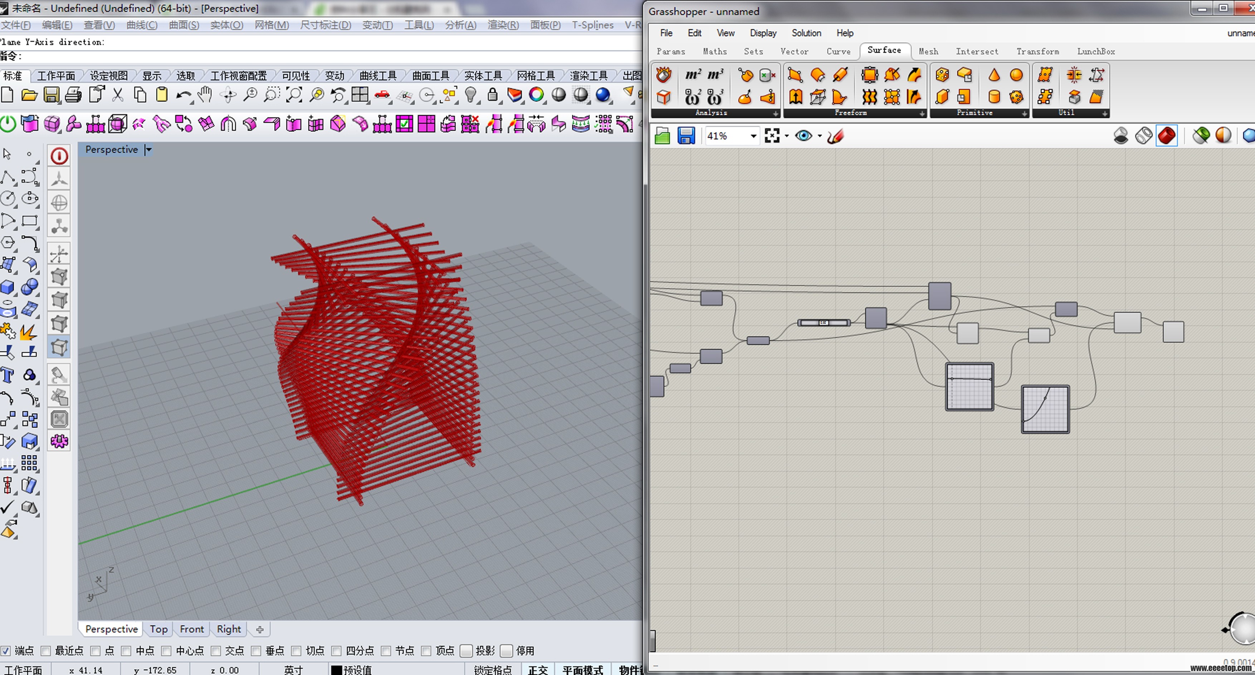1255x675 pixels.
Task: Switch to the Right viewport tab
Action: (x=229, y=629)
